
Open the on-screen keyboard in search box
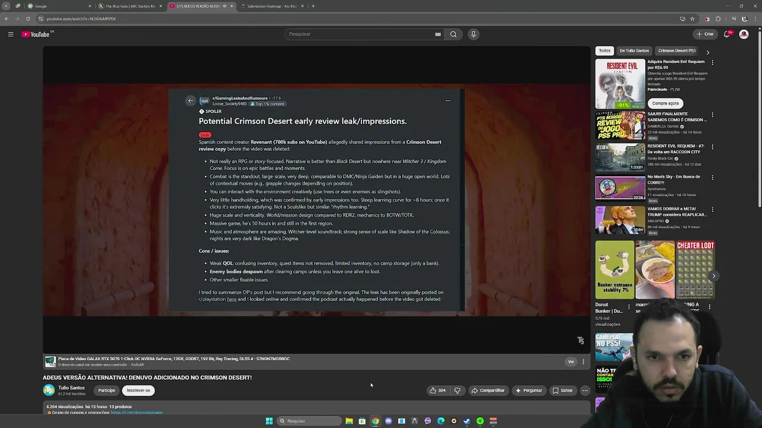pyautogui.click(x=438, y=34)
